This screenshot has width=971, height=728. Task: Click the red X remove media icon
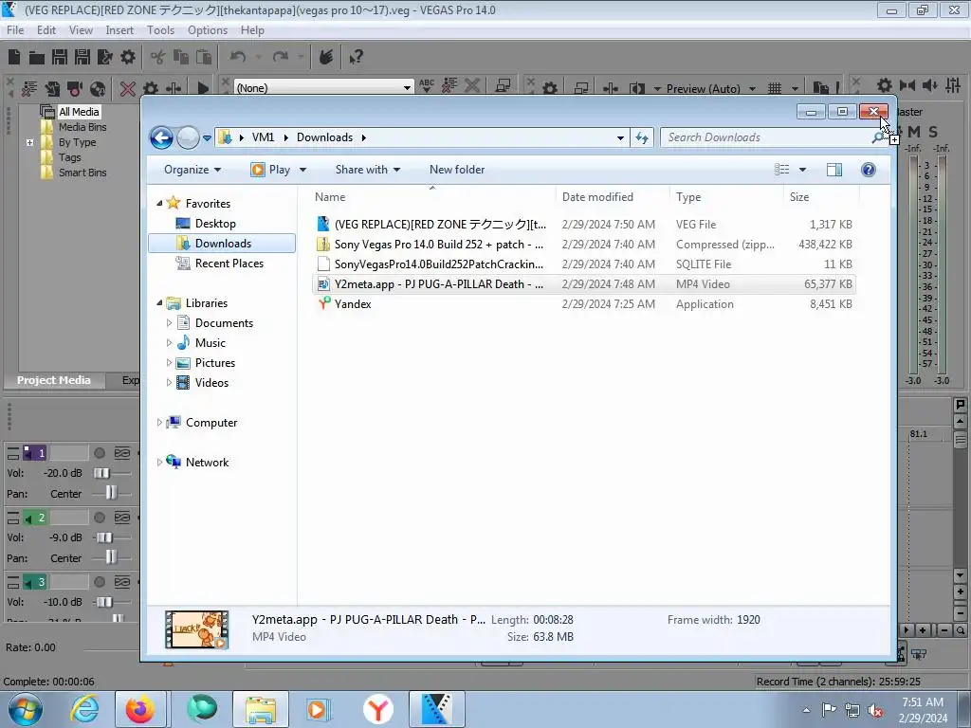[x=128, y=88]
